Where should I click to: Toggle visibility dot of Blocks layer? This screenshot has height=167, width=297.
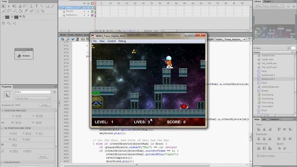(x=84, y=11)
